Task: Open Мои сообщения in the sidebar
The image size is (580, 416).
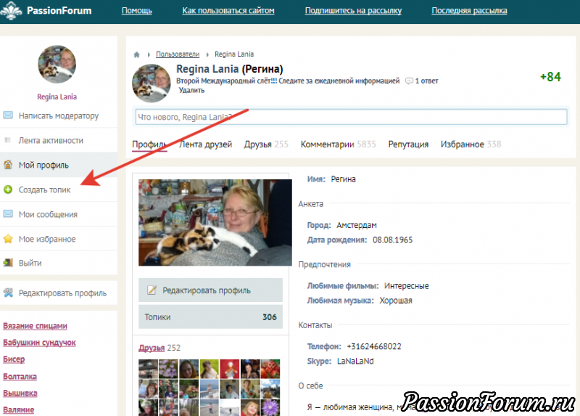Action: pyautogui.click(x=48, y=214)
